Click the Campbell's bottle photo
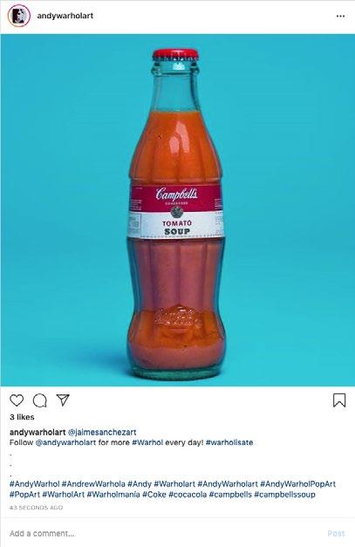355x547 pixels. 178,210
